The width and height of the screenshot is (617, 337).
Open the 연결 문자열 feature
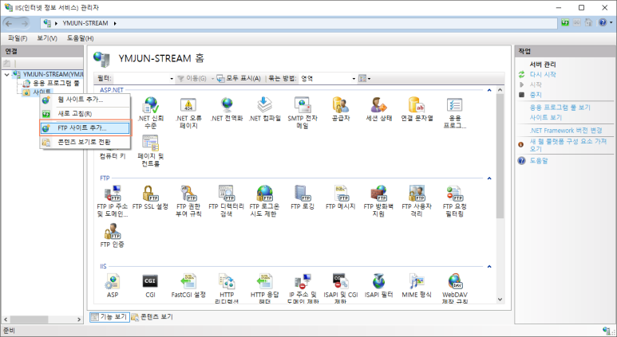click(417, 109)
